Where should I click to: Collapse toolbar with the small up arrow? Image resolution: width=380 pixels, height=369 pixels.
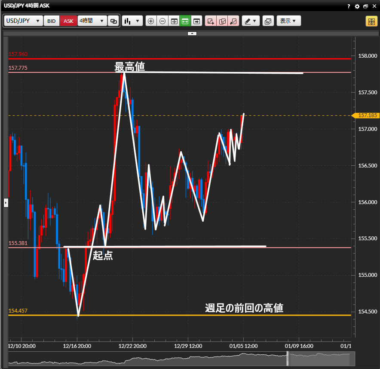pos(192,33)
